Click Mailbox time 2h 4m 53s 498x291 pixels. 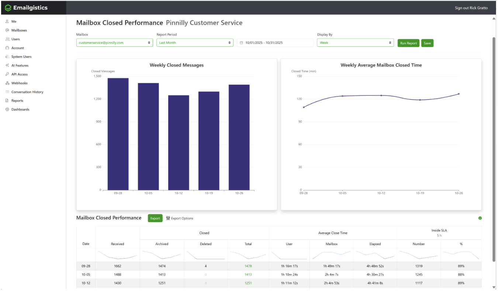[x=331, y=283]
